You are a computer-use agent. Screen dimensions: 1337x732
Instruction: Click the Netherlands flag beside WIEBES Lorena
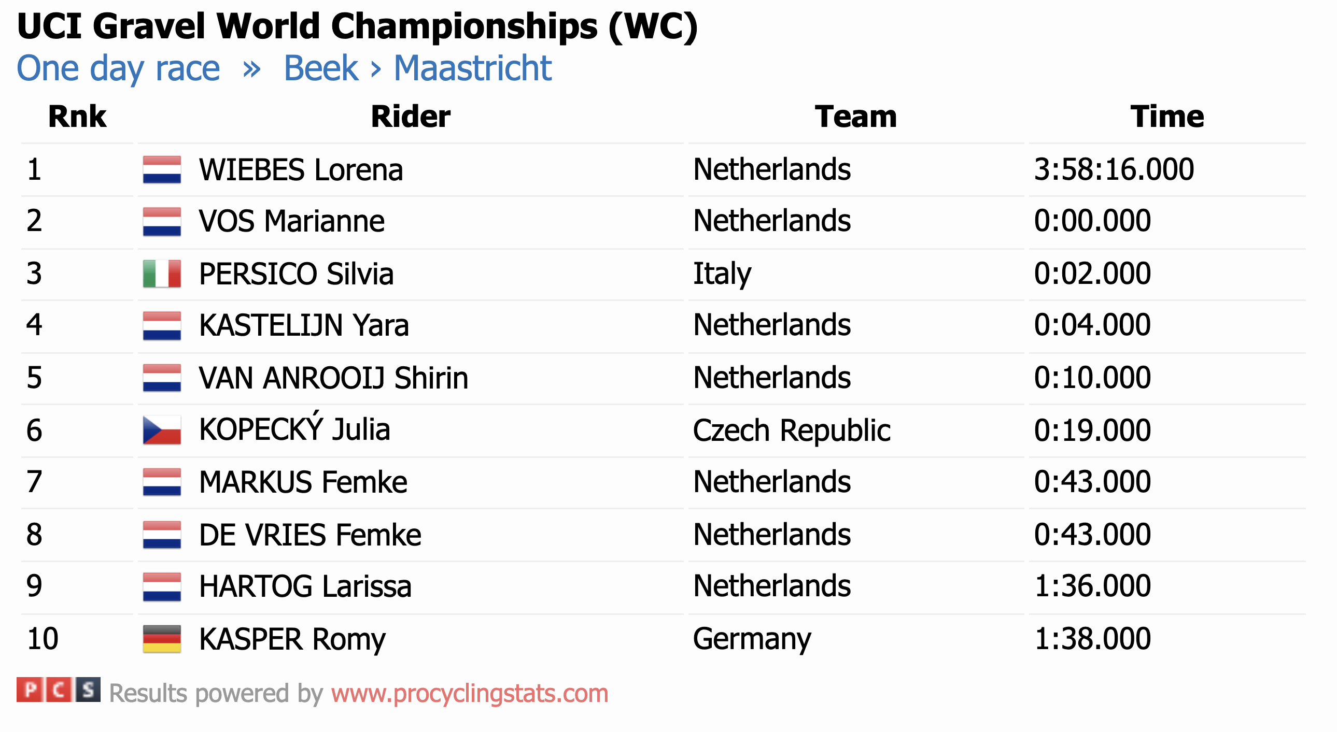tap(162, 169)
